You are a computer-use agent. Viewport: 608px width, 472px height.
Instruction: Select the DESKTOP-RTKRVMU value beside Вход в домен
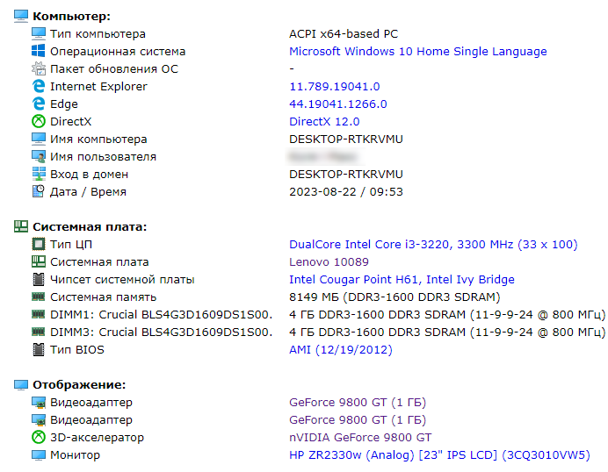(x=346, y=175)
